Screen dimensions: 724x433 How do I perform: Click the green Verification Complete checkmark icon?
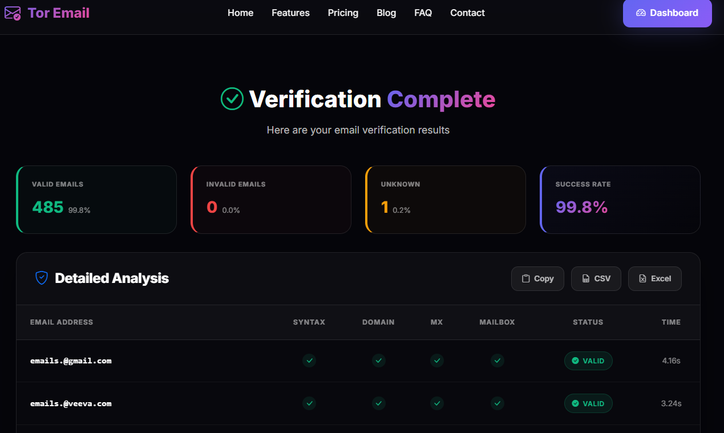pos(232,99)
